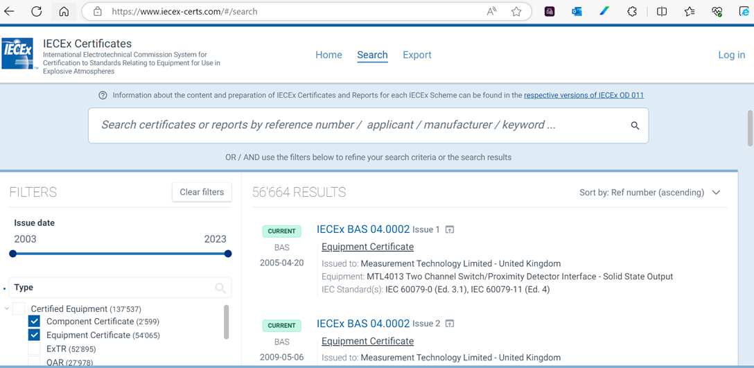The height and width of the screenshot is (368, 754).
Task: Switch to the Home tab
Action: (x=328, y=55)
